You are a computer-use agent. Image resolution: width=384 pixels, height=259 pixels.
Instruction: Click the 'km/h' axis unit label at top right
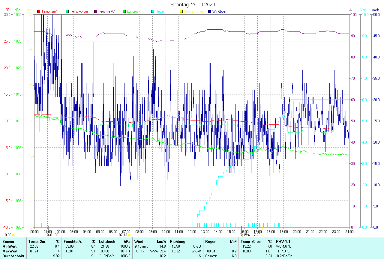tap(375, 10)
